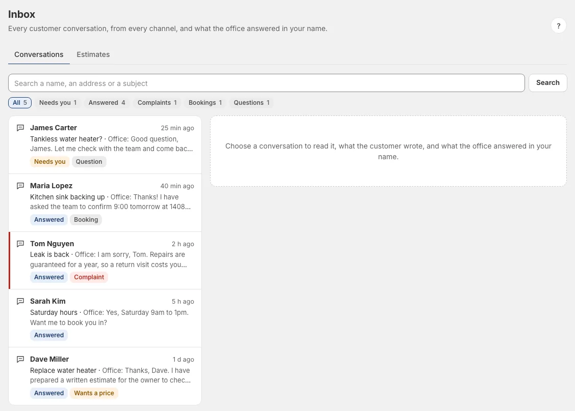Click the 2 h ago timestamp
The height and width of the screenshot is (411, 575).
click(x=183, y=244)
